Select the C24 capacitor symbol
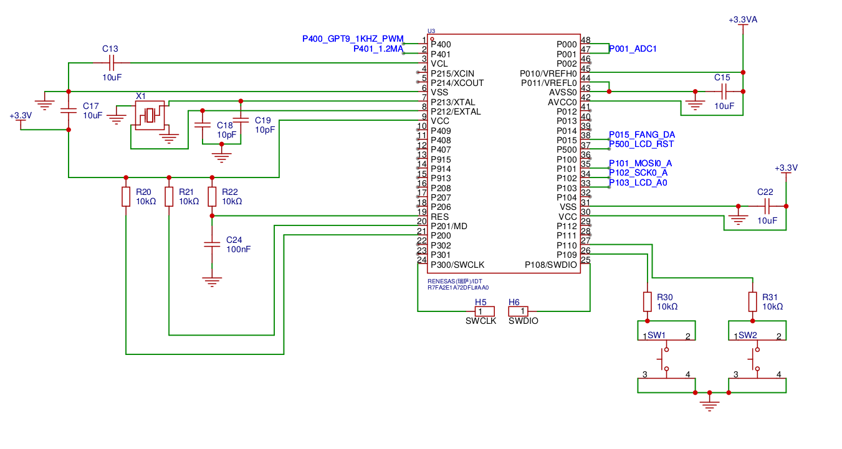Viewport: 842px width, 449px height. pyautogui.click(x=213, y=245)
